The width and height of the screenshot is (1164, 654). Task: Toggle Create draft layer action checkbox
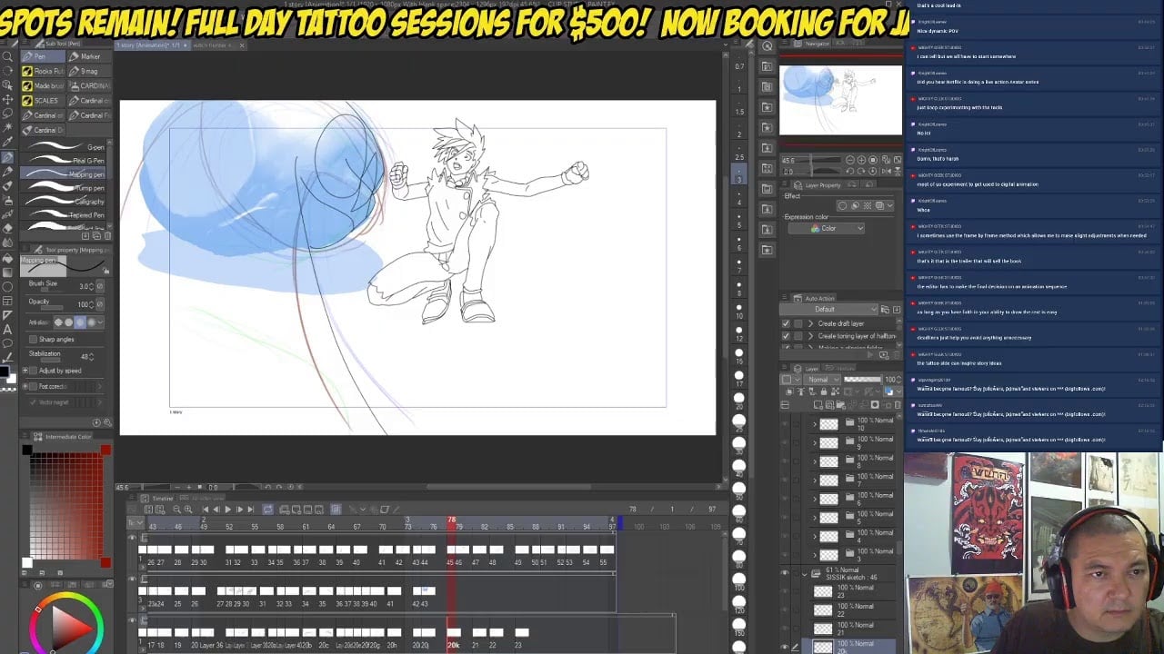coord(786,323)
